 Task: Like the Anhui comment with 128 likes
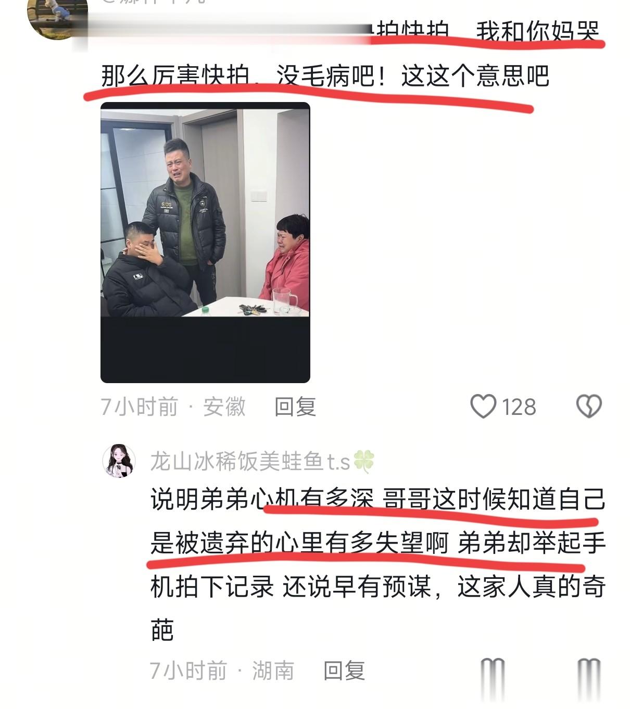(483, 406)
